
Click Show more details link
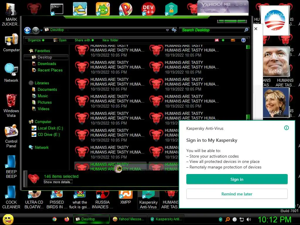(58, 182)
